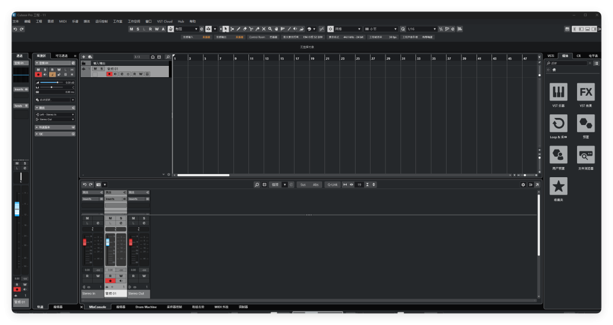Switch to Drum Machine tab in lower zone
This screenshot has height=325, width=613.
[146, 307]
